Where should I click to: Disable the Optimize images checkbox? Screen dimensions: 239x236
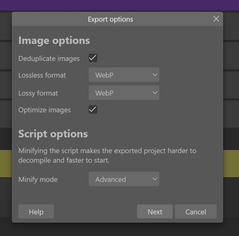click(x=93, y=109)
